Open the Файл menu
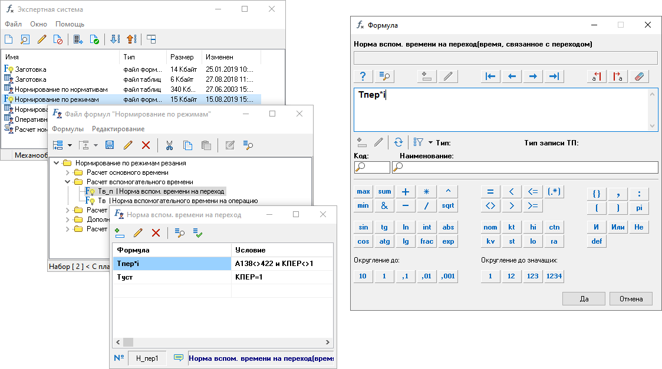Image resolution: width=662 pixels, height=369 pixels. (x=13, y=24)
